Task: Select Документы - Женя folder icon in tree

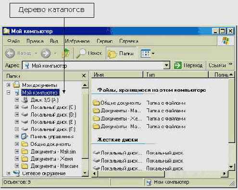Action: coord(25,158)
